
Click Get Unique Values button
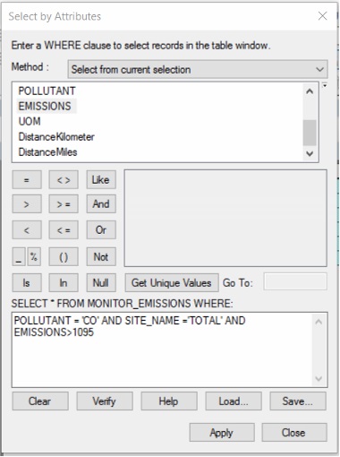click(172, 283)
